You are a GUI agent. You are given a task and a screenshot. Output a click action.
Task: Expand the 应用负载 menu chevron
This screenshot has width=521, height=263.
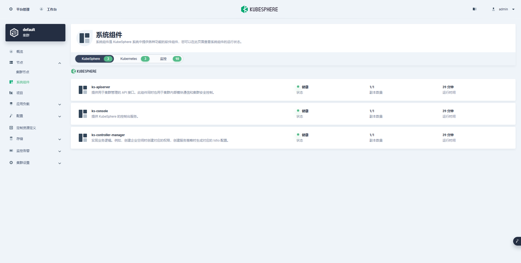60,105
